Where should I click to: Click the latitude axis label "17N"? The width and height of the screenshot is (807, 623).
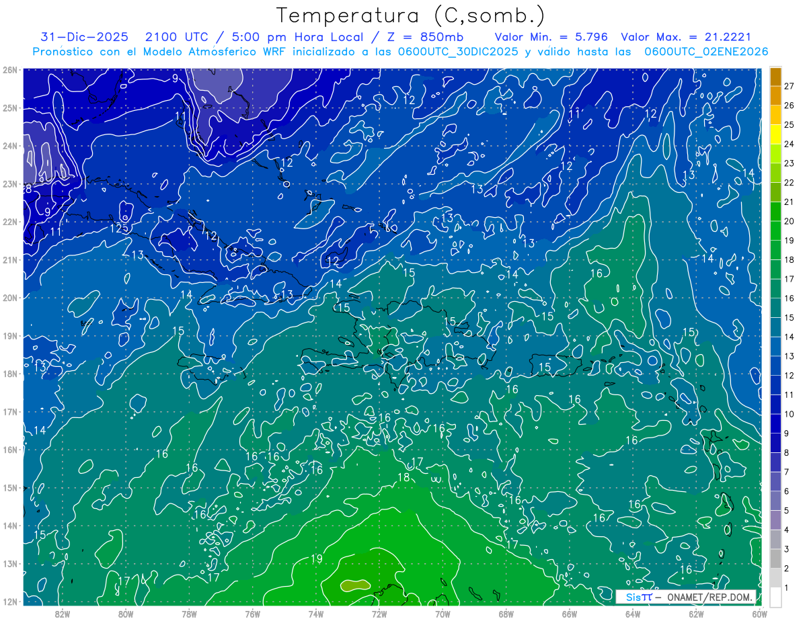point(9,412)
